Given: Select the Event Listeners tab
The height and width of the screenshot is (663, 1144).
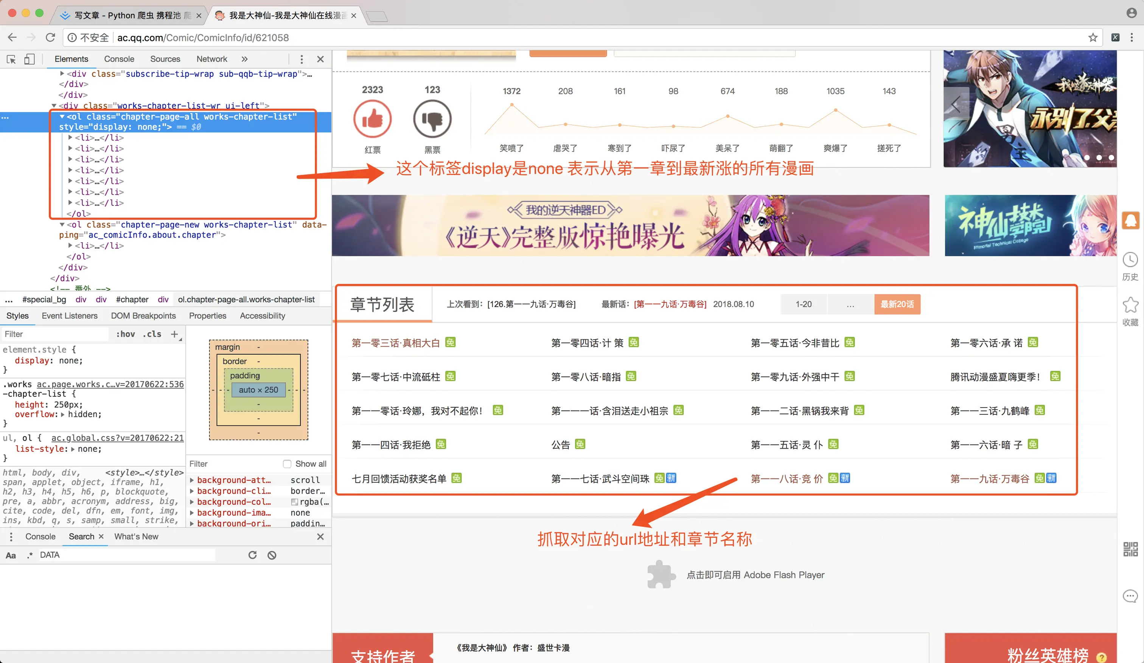Looking at the screenshot, I should click(x=70, y=316).
